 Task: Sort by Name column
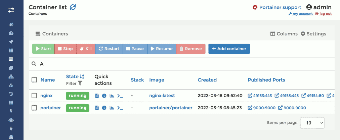click(x=48, y=80)
